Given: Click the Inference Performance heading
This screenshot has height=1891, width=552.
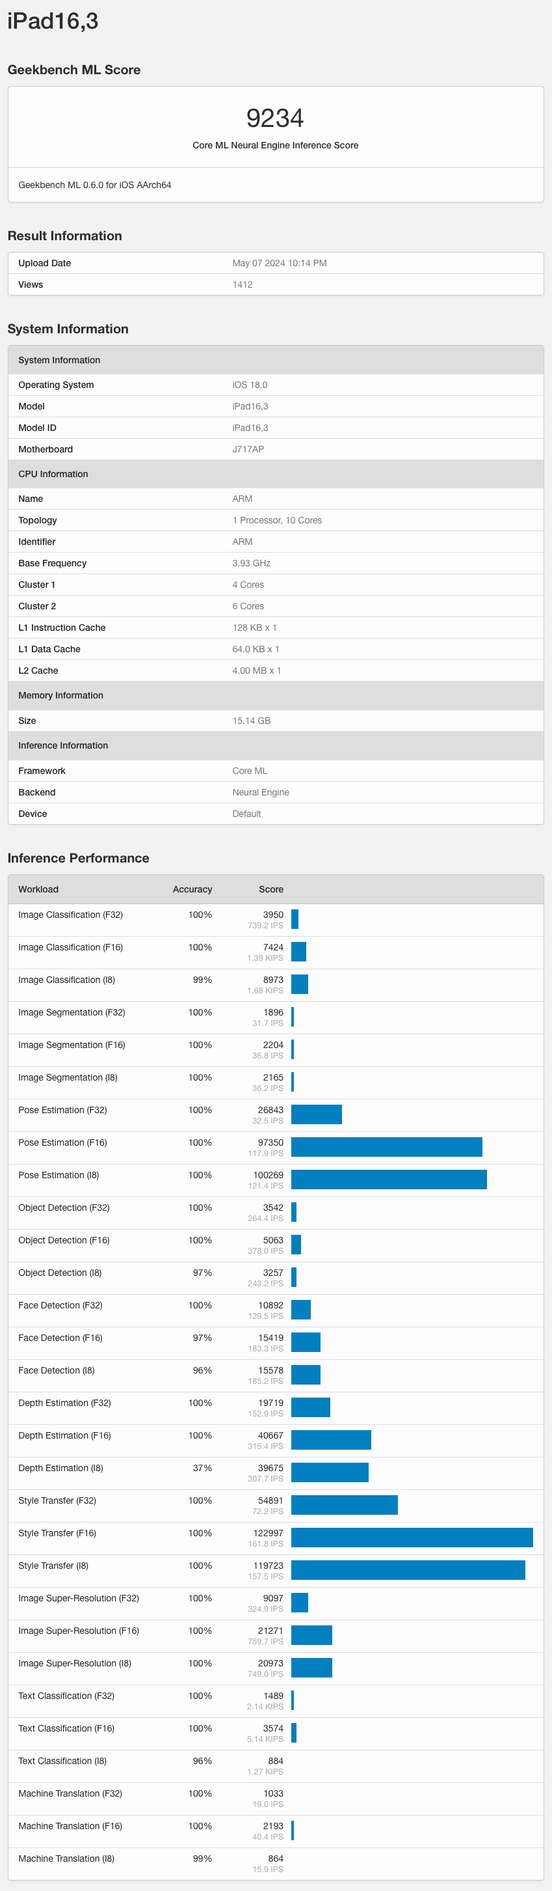Looking at the screenshot, I should [x=79, y=858].
